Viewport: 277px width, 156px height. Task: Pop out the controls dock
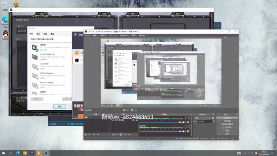pos(237,114)
